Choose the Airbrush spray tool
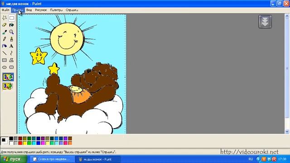The image size is (290, 163). (5, 46)
